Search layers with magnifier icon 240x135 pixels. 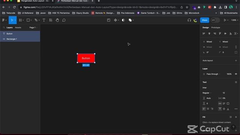(x=4, y=27)
